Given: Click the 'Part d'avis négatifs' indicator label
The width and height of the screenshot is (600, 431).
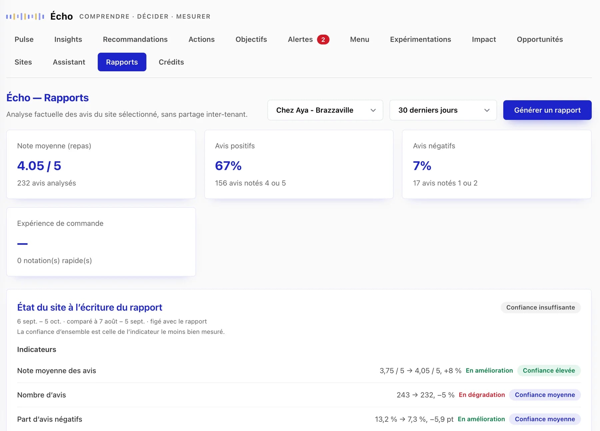Looking at the screenshot, I should [x=50, y=419].
